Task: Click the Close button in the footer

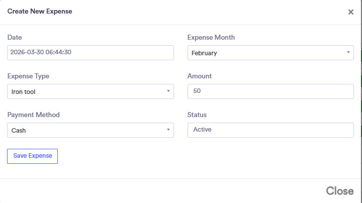Action: pos(339,191)
